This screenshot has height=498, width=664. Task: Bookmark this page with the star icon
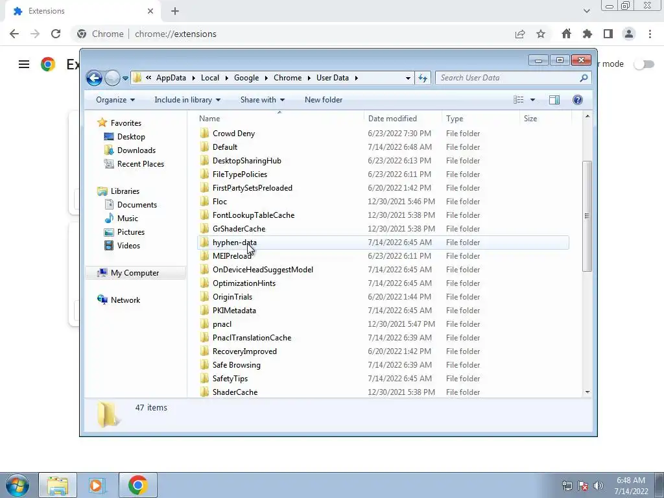(541, 34)
